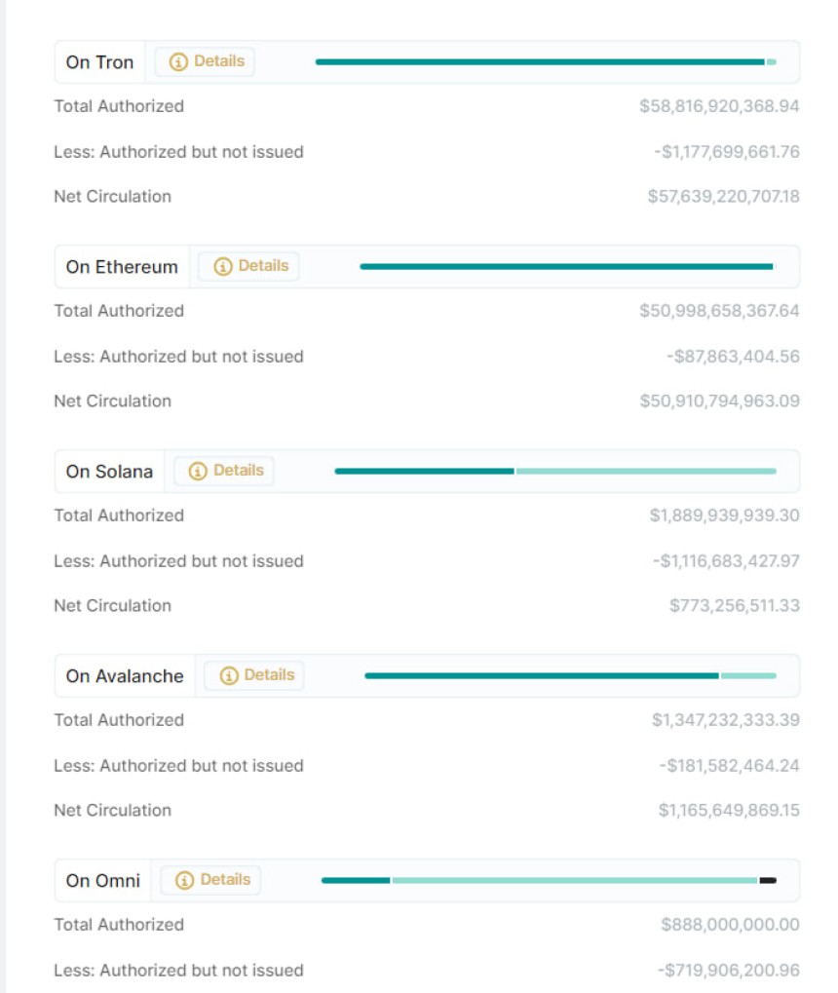Click the Solana Net Circulation amount
The height and width of the screenshot is (993, 838).
pyautogui.click(x=734, y=606)
